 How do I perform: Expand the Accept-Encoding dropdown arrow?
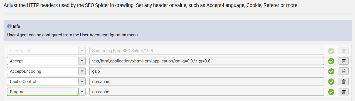[82, 71]
